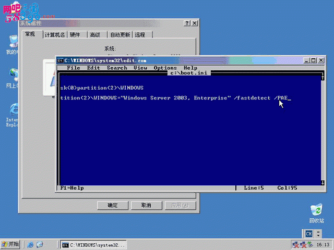
Task: Open the Help menu in edit.com
Action: coord(190,68)
